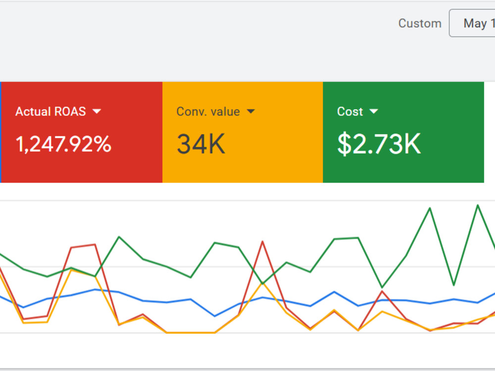Click the green cost line's highest peak
The width and height of the screenshot is (495, 371).
478,205
